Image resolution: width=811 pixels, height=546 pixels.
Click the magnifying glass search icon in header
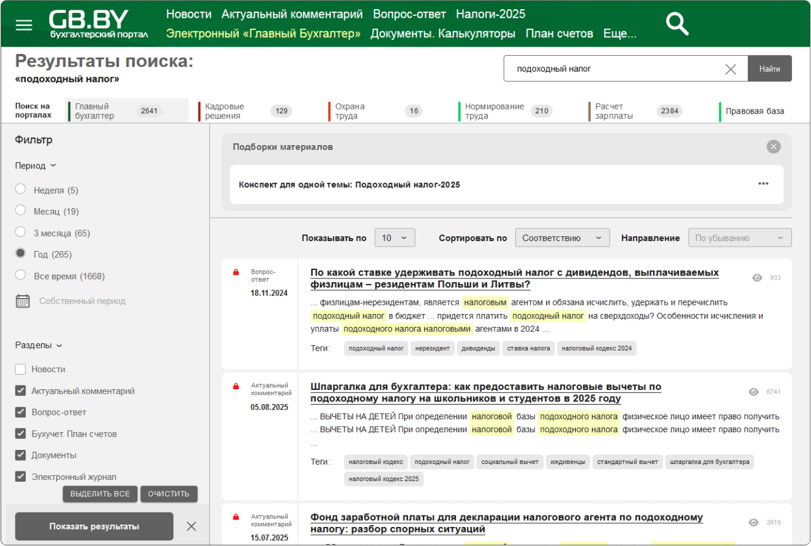(x=677, y=24)
